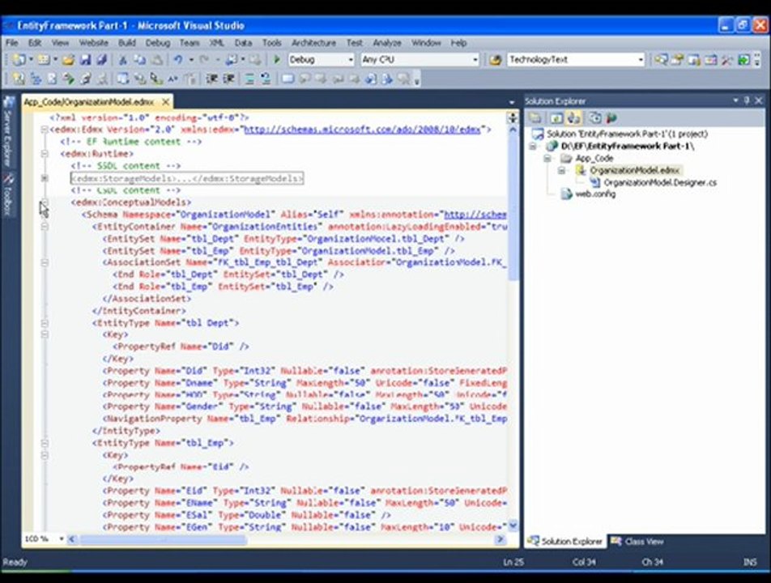Click the Navigate Backward icon
The image size is (771, 583).
(232, 60)
